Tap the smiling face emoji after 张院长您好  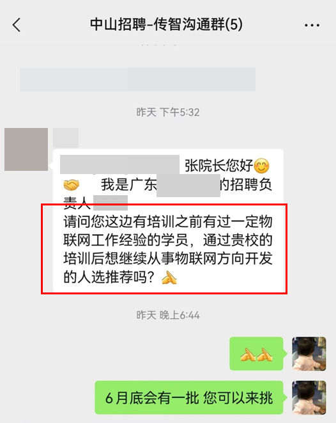point(261,166)
